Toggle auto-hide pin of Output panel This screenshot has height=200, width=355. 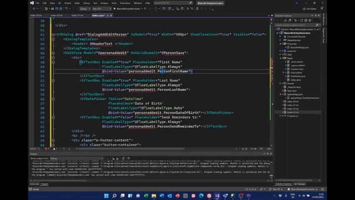tap(267, 154)
